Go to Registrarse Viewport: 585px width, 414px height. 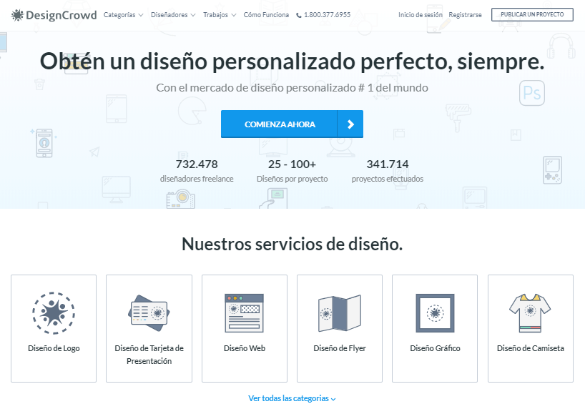coord(465,15)
